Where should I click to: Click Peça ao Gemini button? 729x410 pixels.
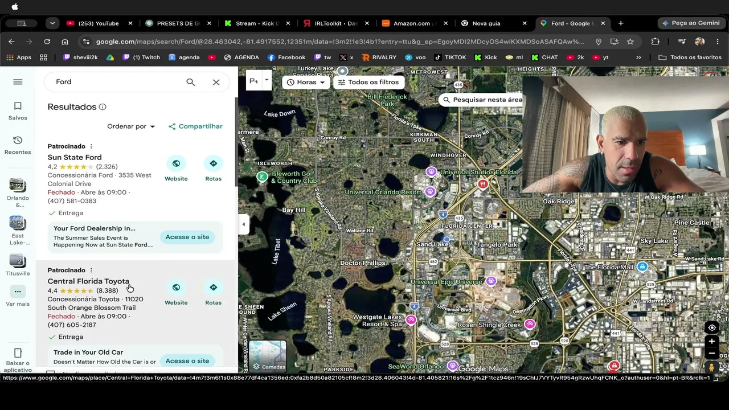690,23
